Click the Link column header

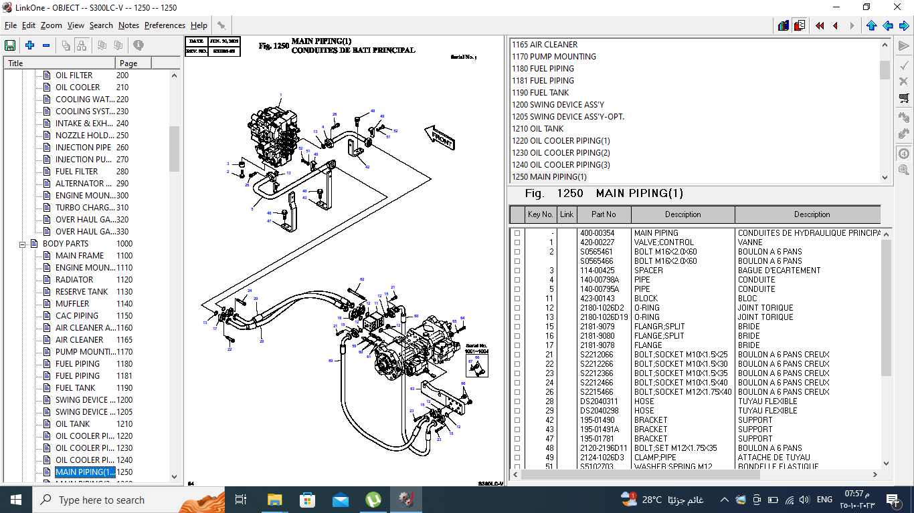point(567,214)
